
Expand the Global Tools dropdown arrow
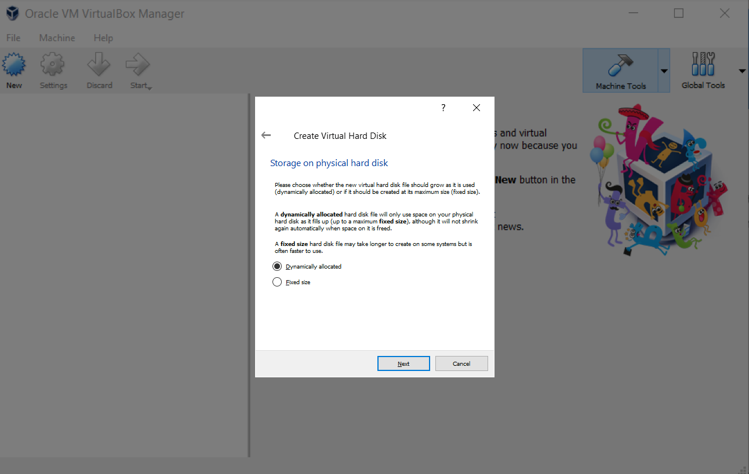click(742, 71)
